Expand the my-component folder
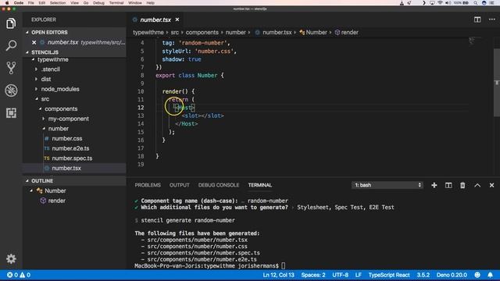The width and height of the screenshot is (500, 281). point(68,119)
